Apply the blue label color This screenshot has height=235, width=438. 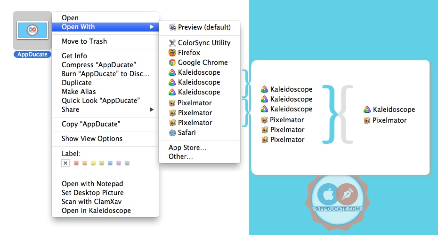110,163
